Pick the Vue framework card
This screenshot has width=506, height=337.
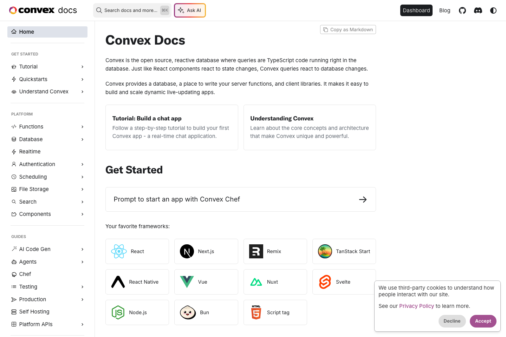(206, 282)
